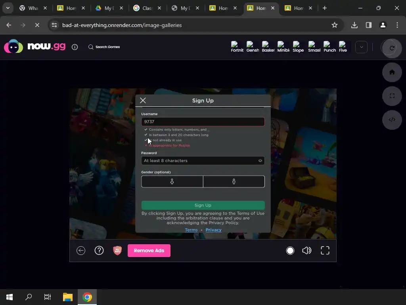Screen dimensions: 406x305
Task: Toggle password visibility eye icon
Action: click(260, 160)
